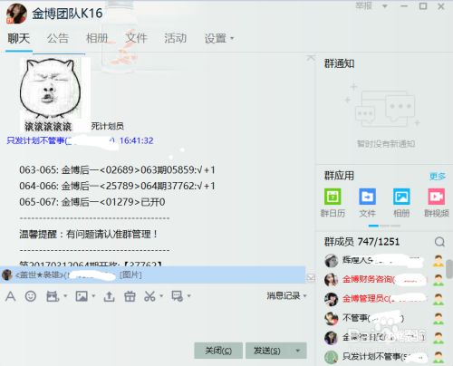
Task: Open the send options arrow beside 发送(S)
Action: [x=298, y=351]
